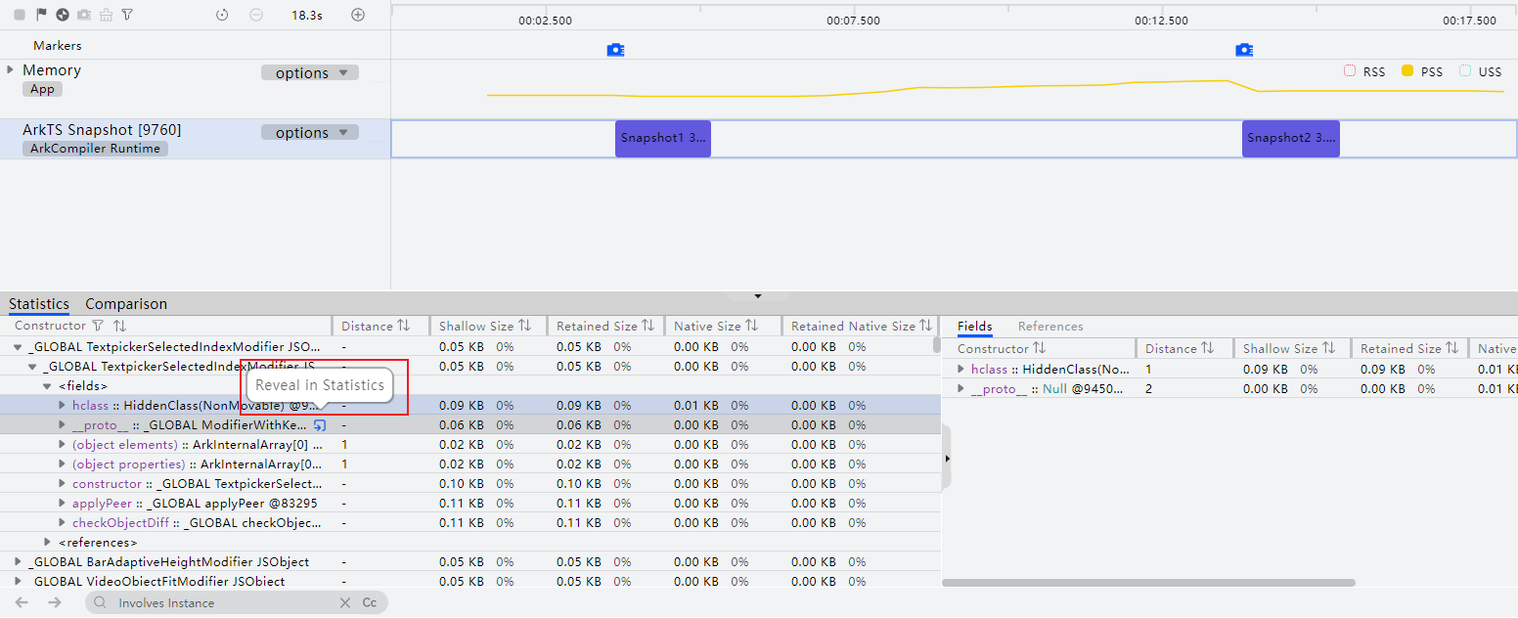Click the first camera marker on timeline

(x=615, y=50)
